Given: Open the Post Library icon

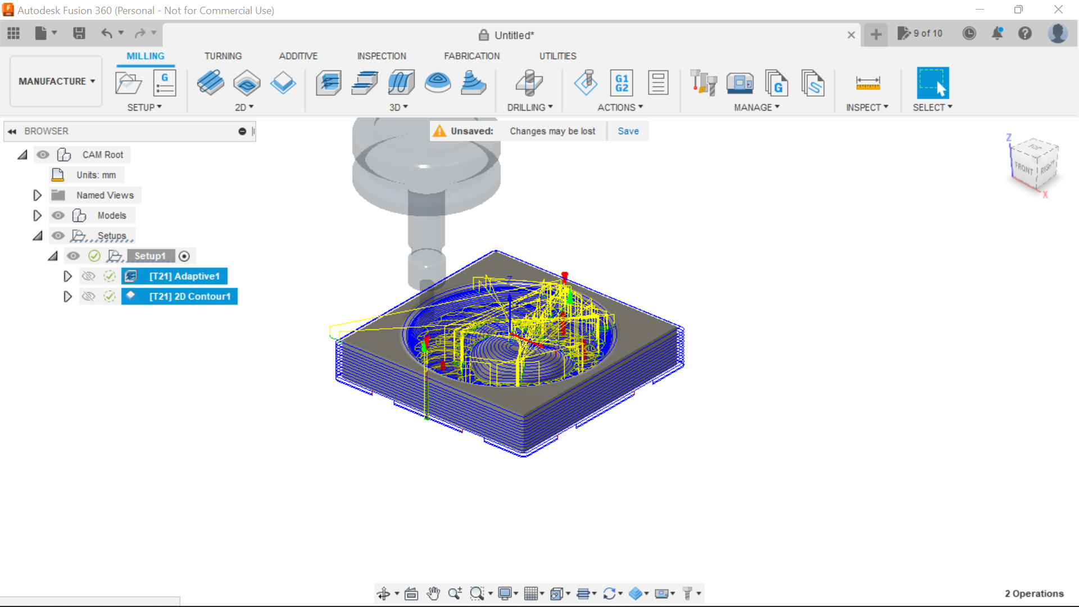Looking at the screenshot, I should (x=777, y=83).
